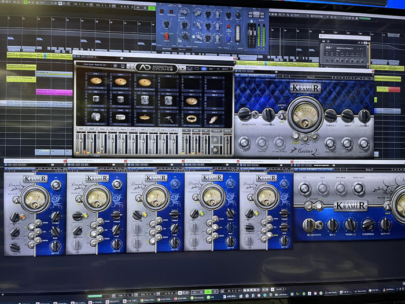Viewport: 405px width, 304px height.
Task: Open Addictive Drums kit preset dropdown arrow
Action: pos(115,66)
